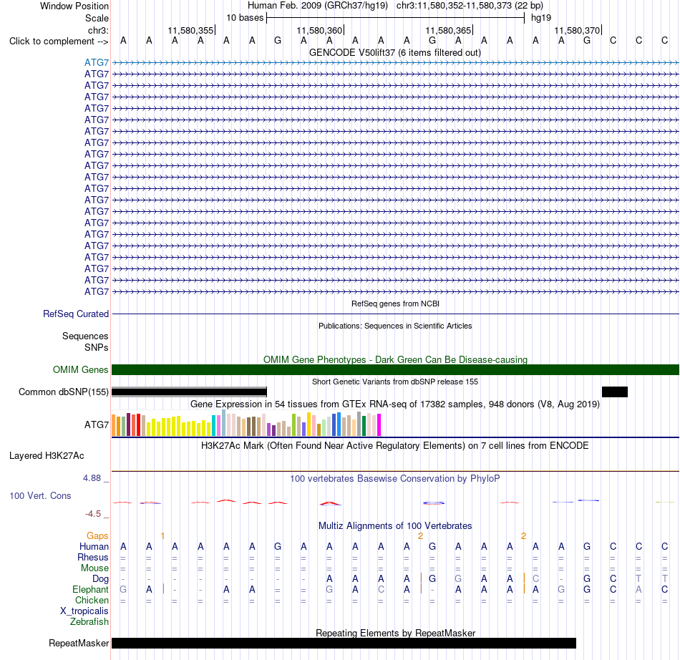Screen dimensions: 680x660
Task: Click the 11,580,355 ruler position
Action: [190, 30]
